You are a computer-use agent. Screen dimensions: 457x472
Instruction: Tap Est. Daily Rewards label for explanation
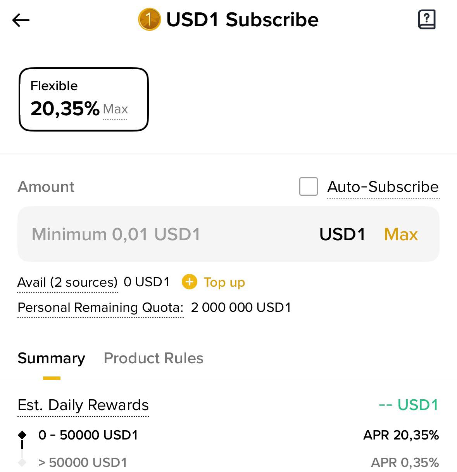point(83,405)
